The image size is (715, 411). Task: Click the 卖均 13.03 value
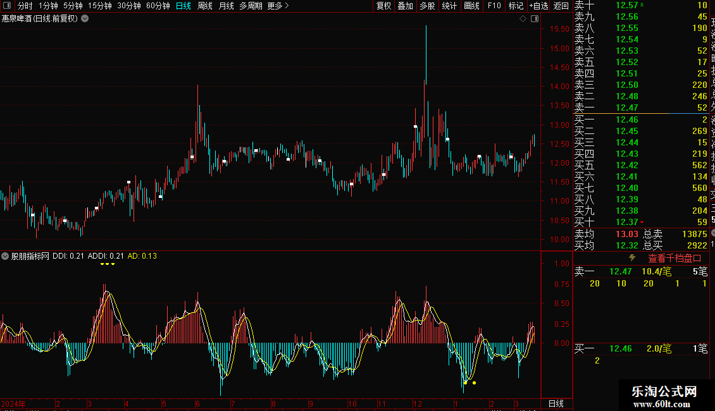click(x=627, y=234)
